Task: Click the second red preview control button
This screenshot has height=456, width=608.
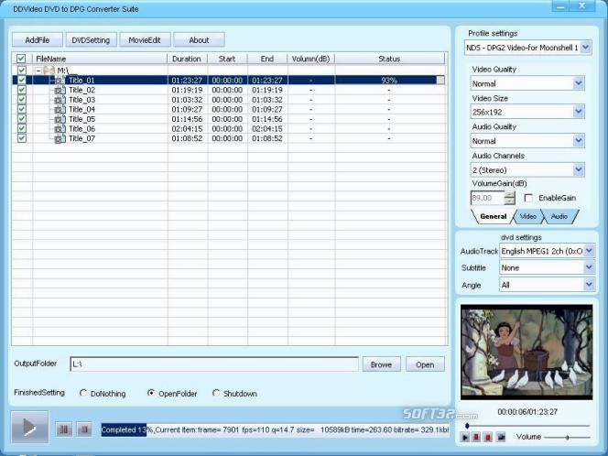Action: 489,438
